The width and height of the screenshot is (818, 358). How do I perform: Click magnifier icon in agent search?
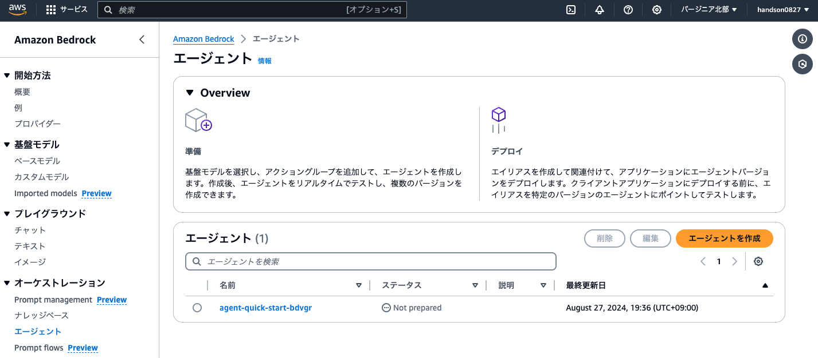(x=197, y=261)
